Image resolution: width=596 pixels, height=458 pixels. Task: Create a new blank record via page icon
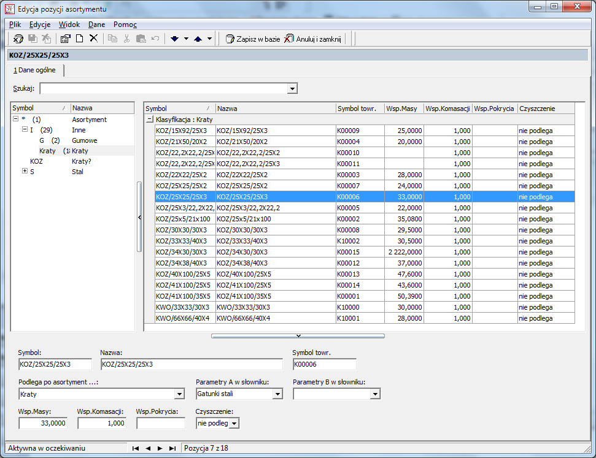(79, 39)
